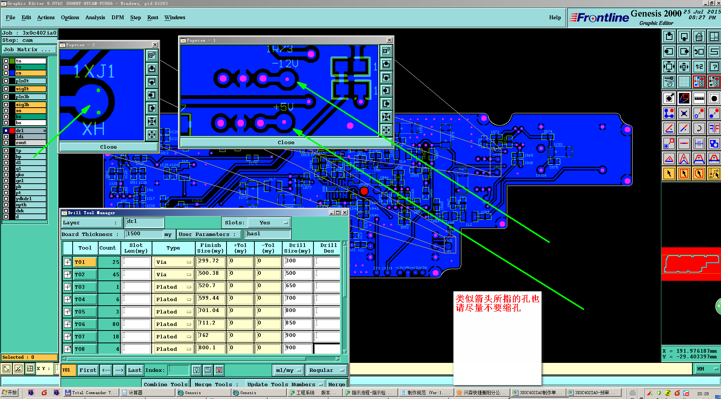Toggle display checkbox for layer pln2t
Image resolution: width=721 pixels, height=399 pixels.
[x=6, y=81]
